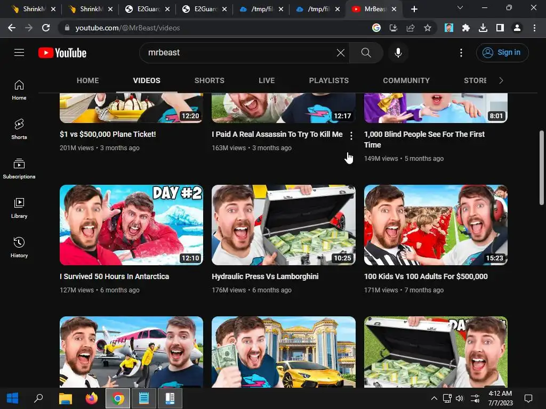Click the 12:17 assassin video thumbnail
The image size is (546, 409).
(x=284, y=108)
